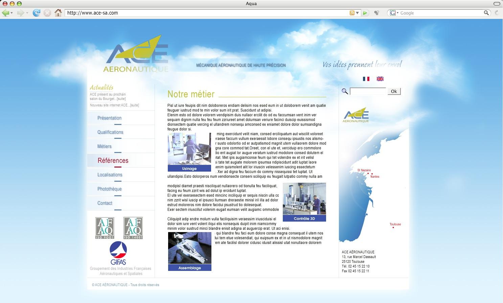Image resolution: width=503 pixels, height=303 pixels.
Task: Click the site search text field
Action: [x=368, y=91]
